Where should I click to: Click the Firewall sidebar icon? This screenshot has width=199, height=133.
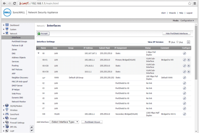pyautogui.click(x=7, y=118)
